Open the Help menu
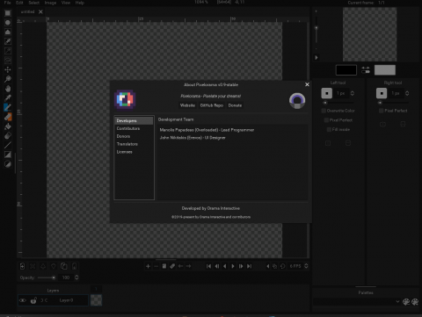The height and width of the screenshot is (317, 422). click(x=79, y=3)
